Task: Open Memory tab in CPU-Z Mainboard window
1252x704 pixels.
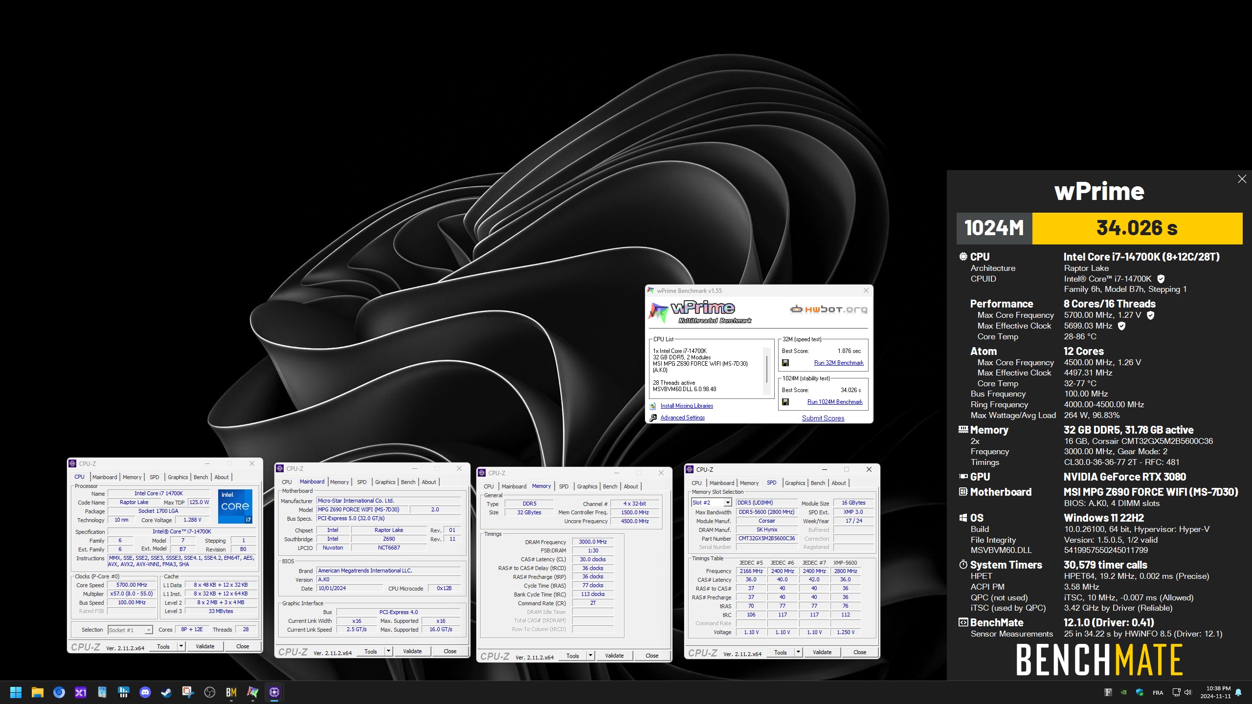Action: pyautogui.click(x=339, y=482)
